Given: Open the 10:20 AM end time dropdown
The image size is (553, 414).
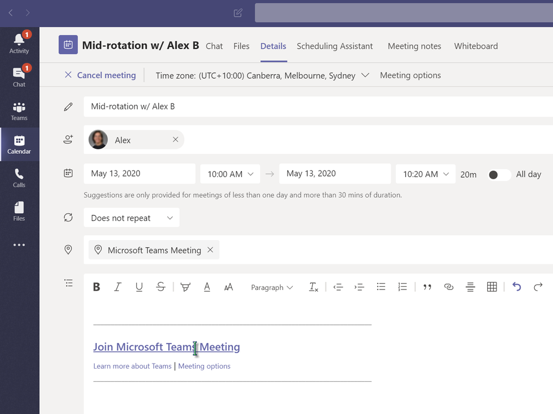Looking at the screenshot, I should [425, 174].
